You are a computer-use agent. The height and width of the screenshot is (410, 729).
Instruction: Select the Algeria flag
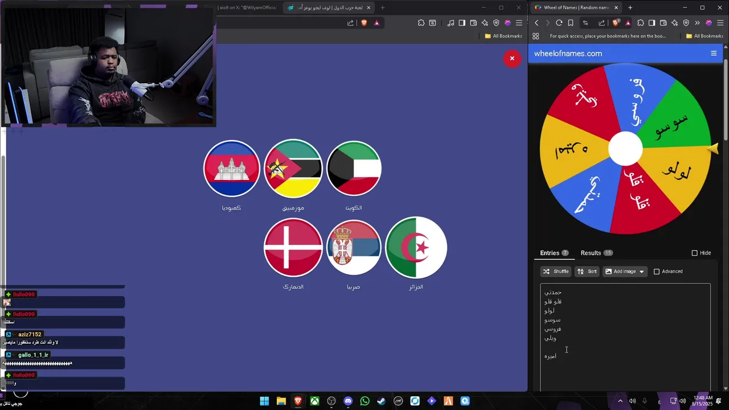point(416,248)
